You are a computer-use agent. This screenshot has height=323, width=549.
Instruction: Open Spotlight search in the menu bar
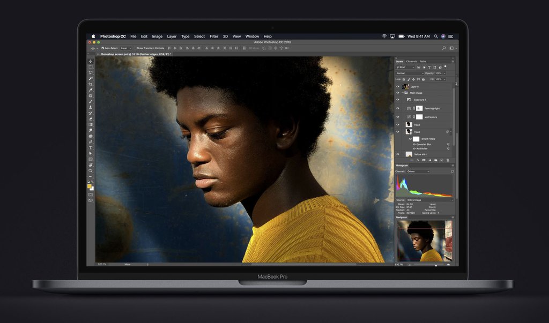pyautogui.click(x=436, y=36)
